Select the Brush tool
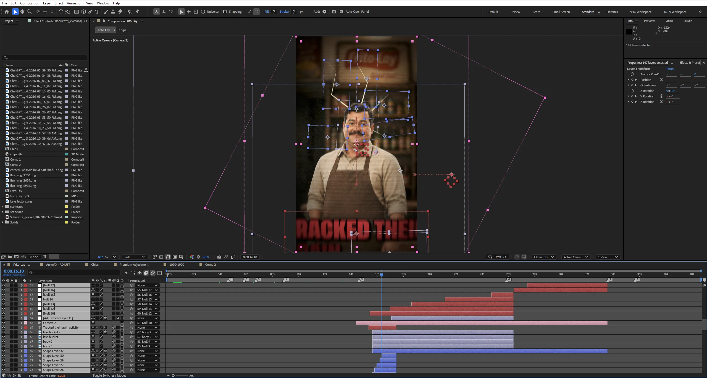The height and width of the screenshot is (378, 707). (x=106, y=12)
